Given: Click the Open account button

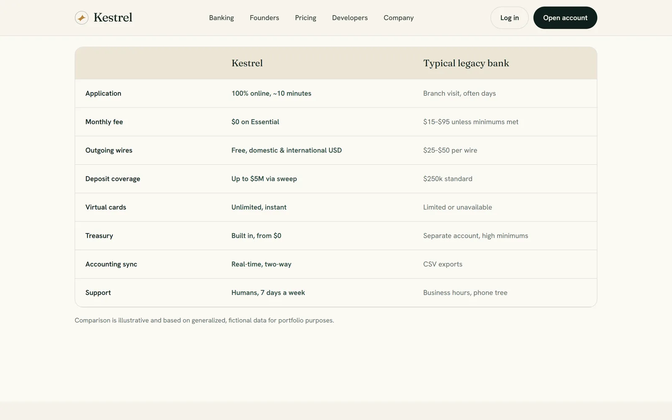Looking at the screenshot, I should click(565, 18).
